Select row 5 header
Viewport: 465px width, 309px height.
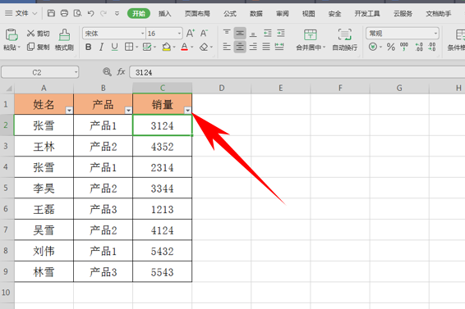(x=6, y=188)
